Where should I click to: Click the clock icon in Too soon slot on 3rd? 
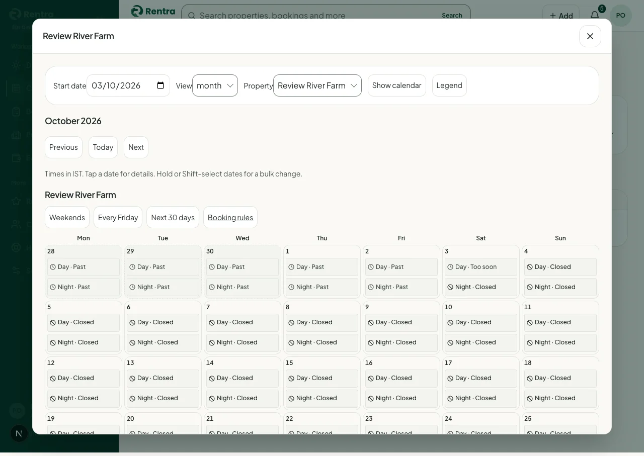450,267
